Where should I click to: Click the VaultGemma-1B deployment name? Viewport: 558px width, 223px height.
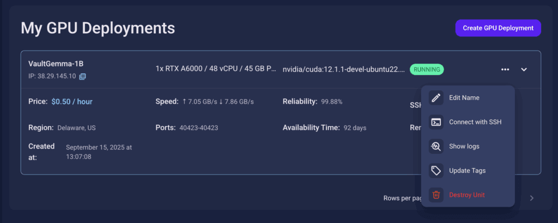[x=56, y=64]
